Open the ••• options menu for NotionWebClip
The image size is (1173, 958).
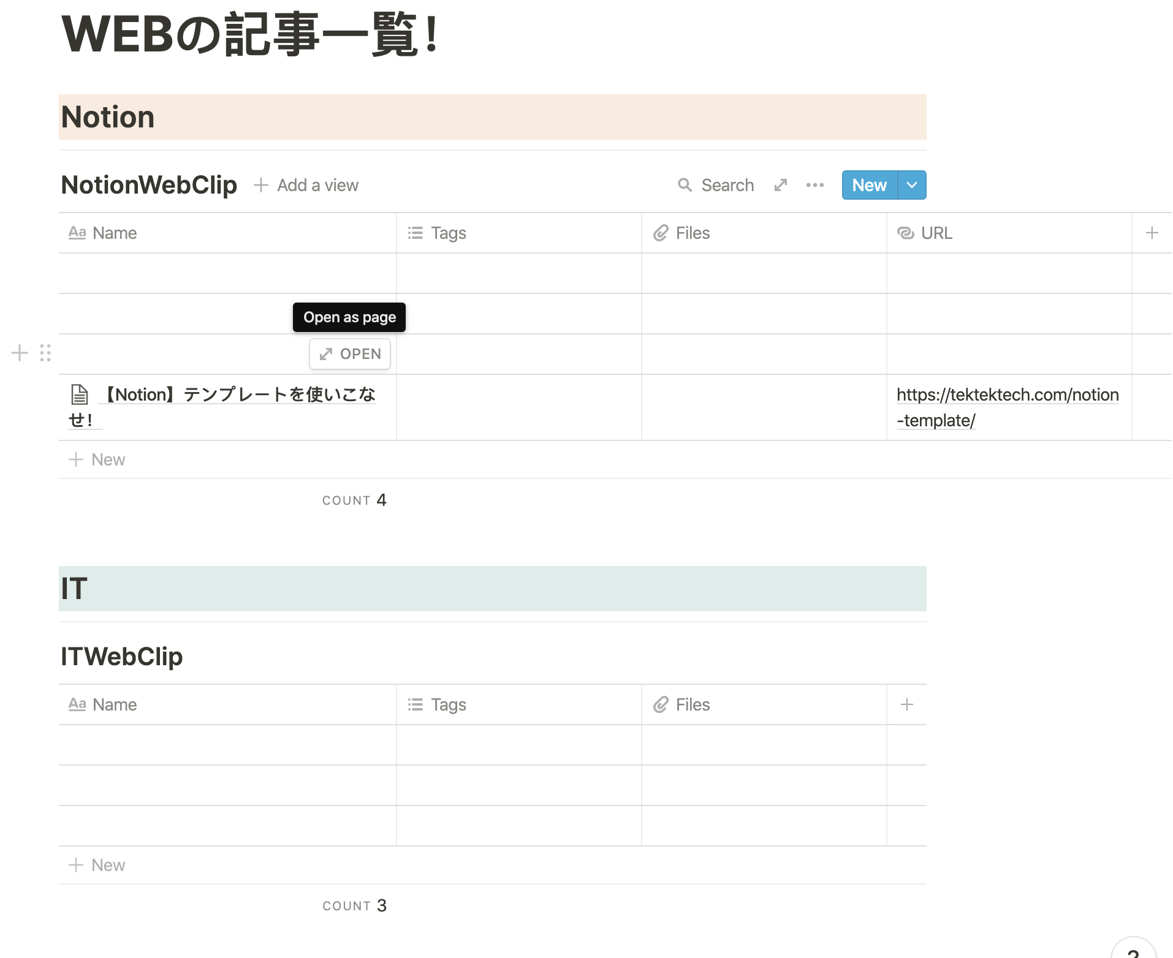pos(815,185)
